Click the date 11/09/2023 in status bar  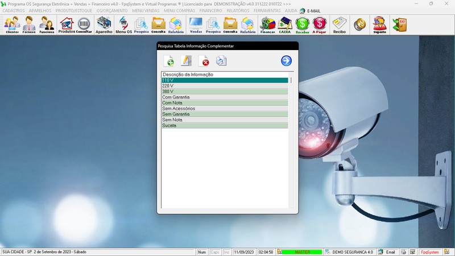click(x=244, y=252)
